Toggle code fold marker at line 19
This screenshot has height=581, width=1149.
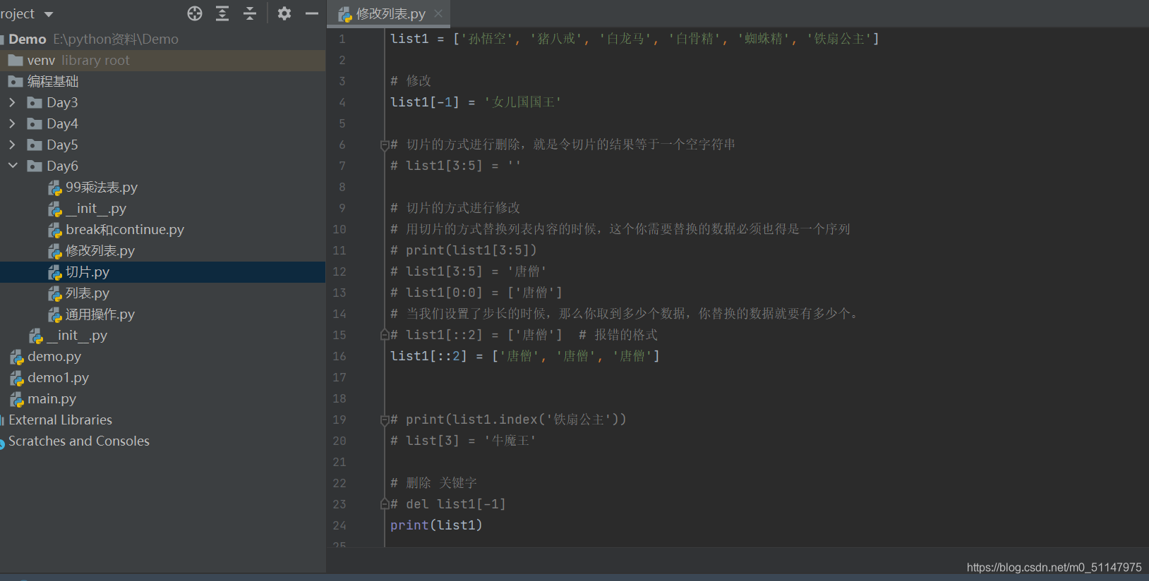click(385, 420)
